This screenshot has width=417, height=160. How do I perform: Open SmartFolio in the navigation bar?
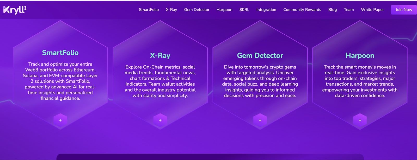[x=149, y=10]
